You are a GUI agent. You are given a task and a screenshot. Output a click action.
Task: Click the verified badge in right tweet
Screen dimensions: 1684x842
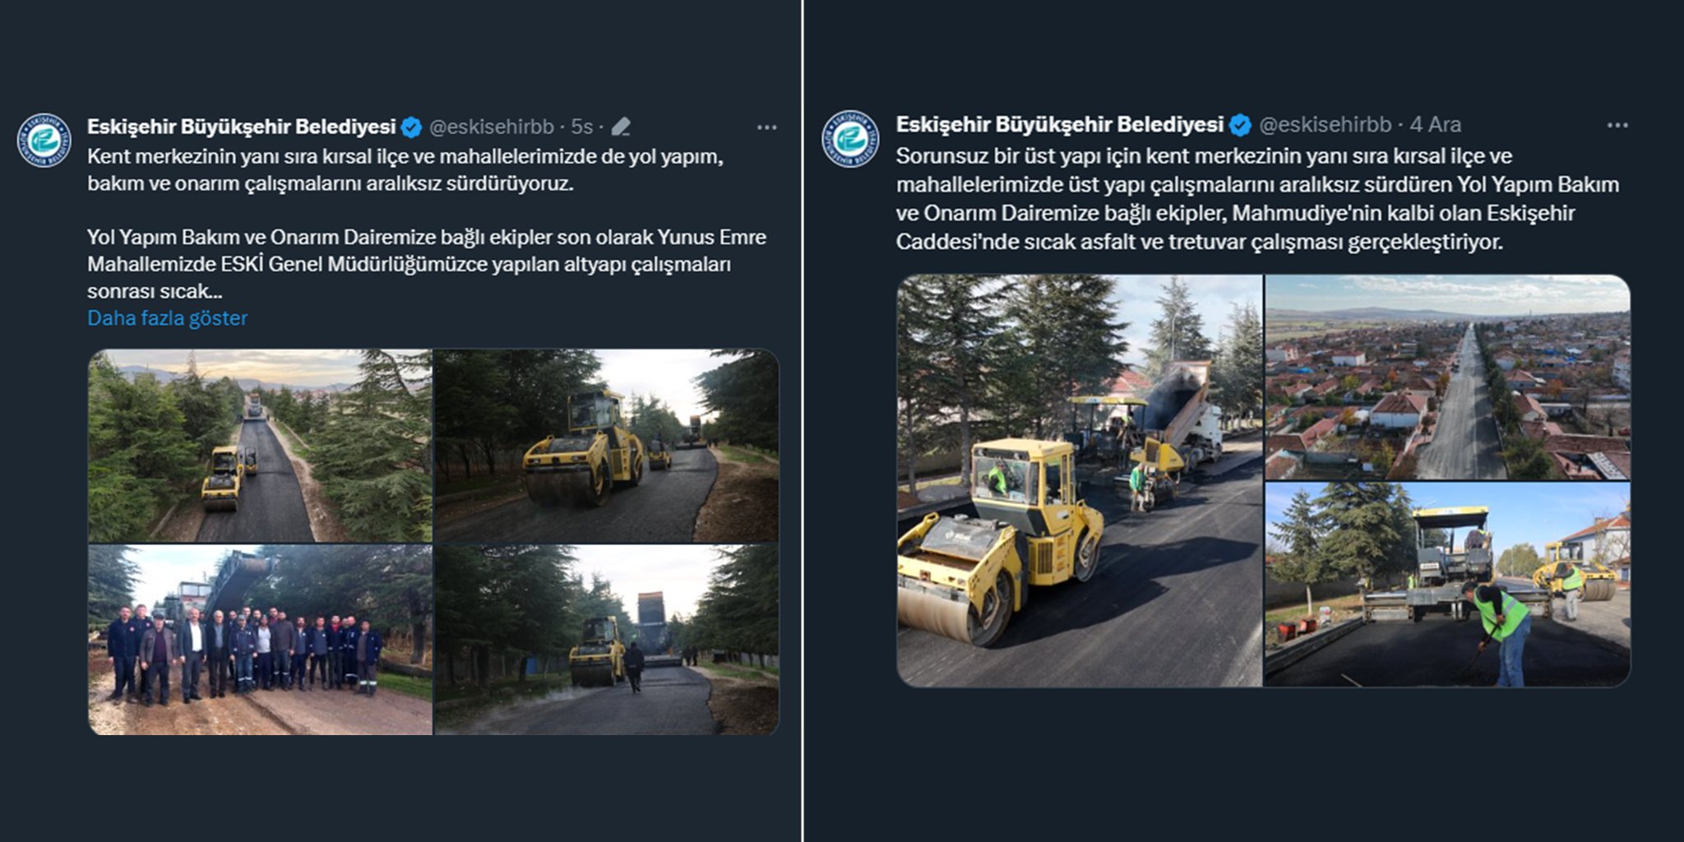pyautogui.click(x=1240, y=125)
